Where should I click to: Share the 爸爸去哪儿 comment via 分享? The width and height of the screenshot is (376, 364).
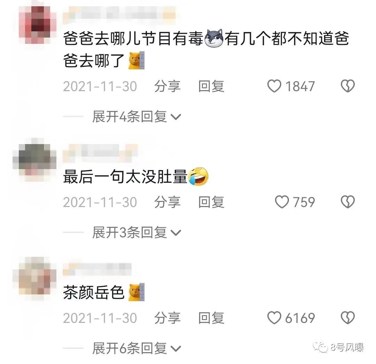coord(167,86)
